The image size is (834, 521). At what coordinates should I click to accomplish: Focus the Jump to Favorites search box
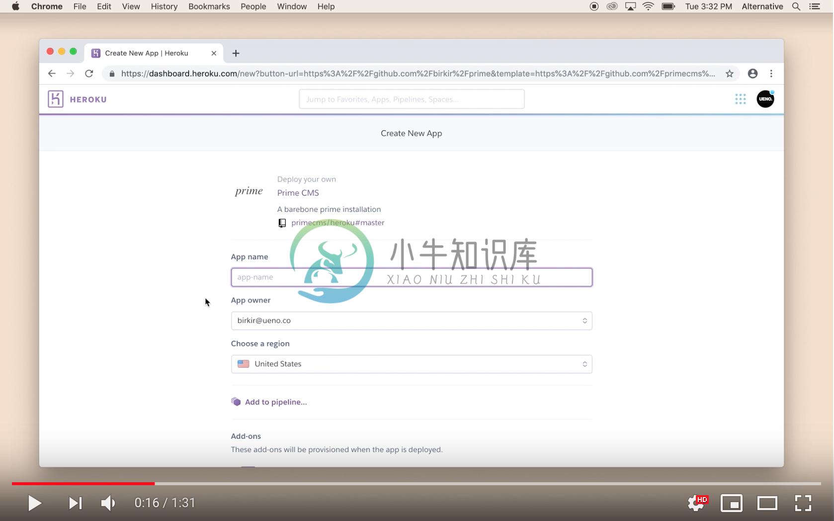click(x=412, y=99)
